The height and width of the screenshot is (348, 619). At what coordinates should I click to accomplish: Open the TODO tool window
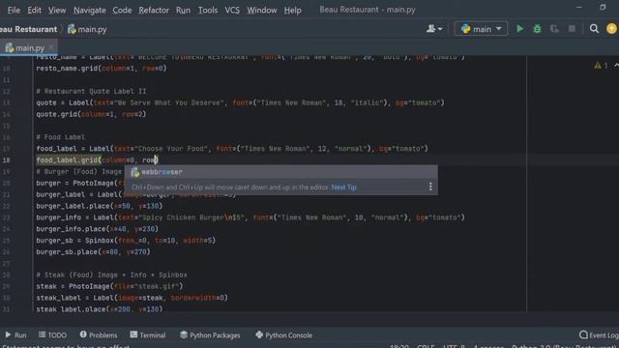pos(52,335)
